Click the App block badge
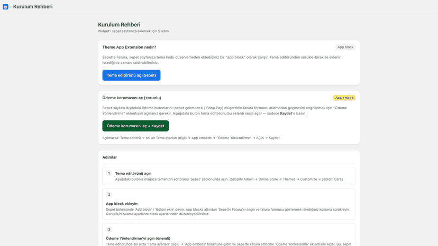This screenshot has height=246, width=438. pyautogui.click(x=345, y=47)
